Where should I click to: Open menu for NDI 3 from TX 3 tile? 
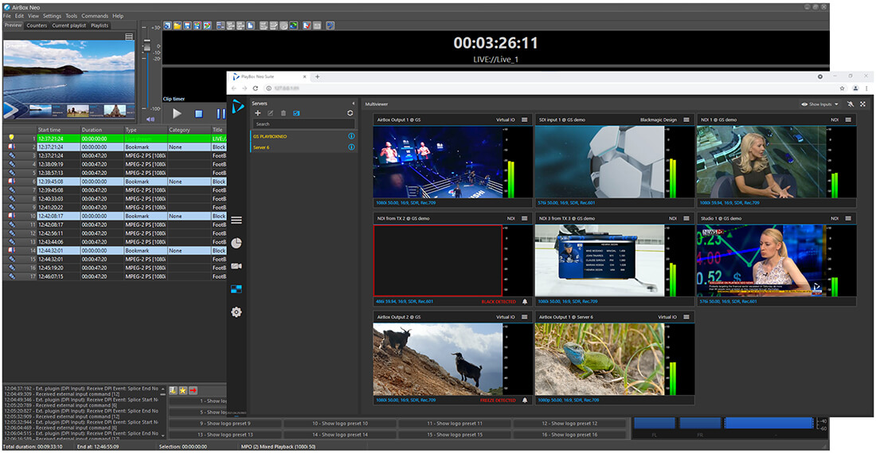pos(686,218)
